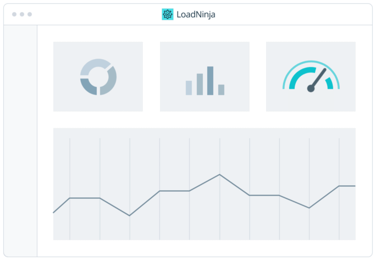Click the rightmost window control dot
This screenshot has width=376, height=261.
pos(30,14)
